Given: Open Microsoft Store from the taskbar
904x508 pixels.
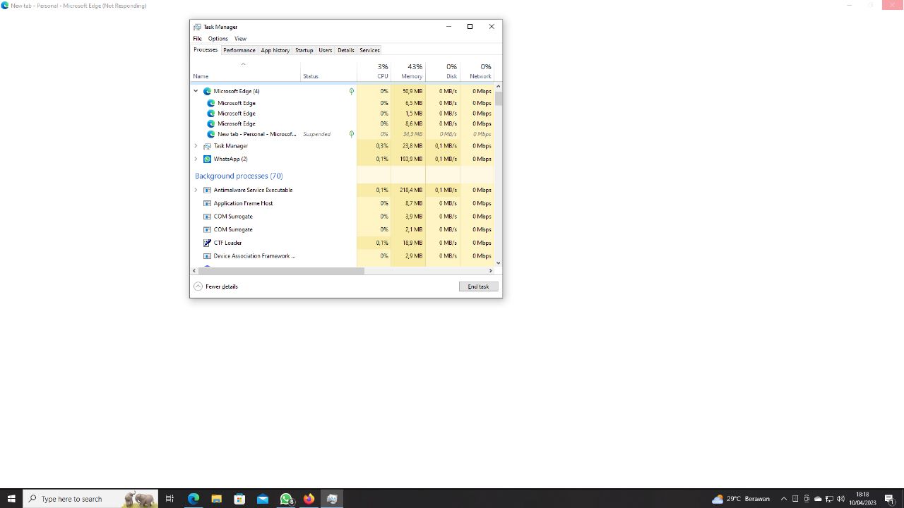Looking at the screenshot, I should [239, 499].
